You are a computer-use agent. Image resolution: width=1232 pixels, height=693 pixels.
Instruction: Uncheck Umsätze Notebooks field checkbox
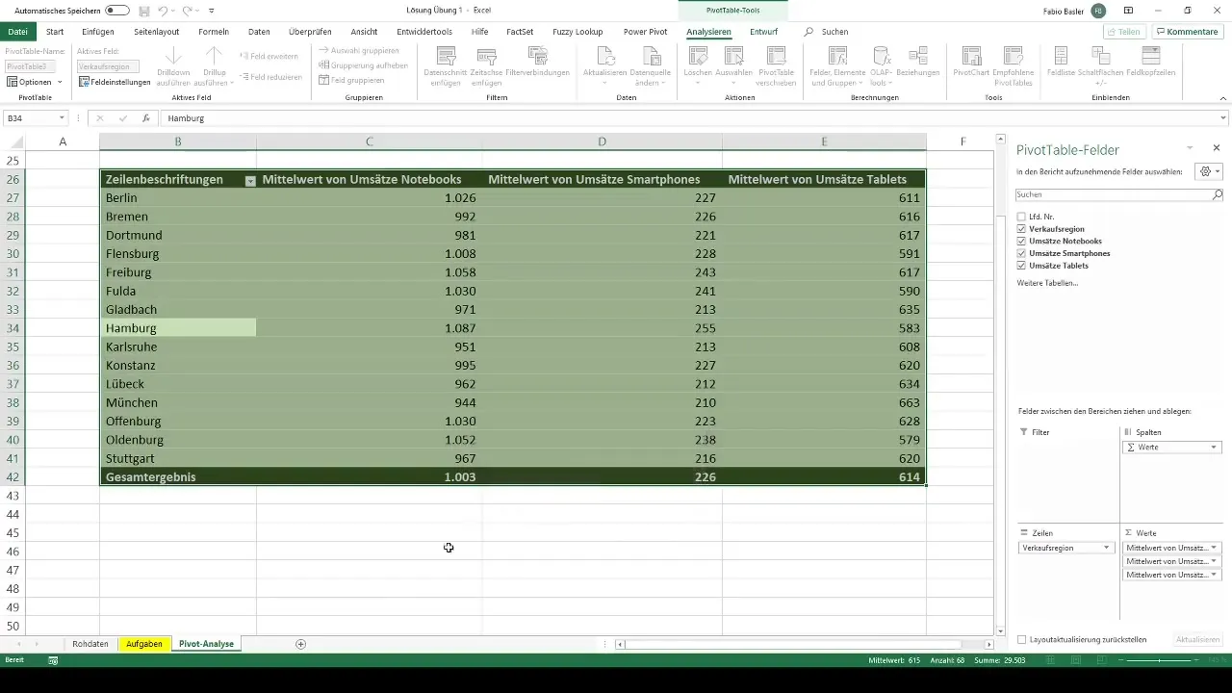point(1021,241)
